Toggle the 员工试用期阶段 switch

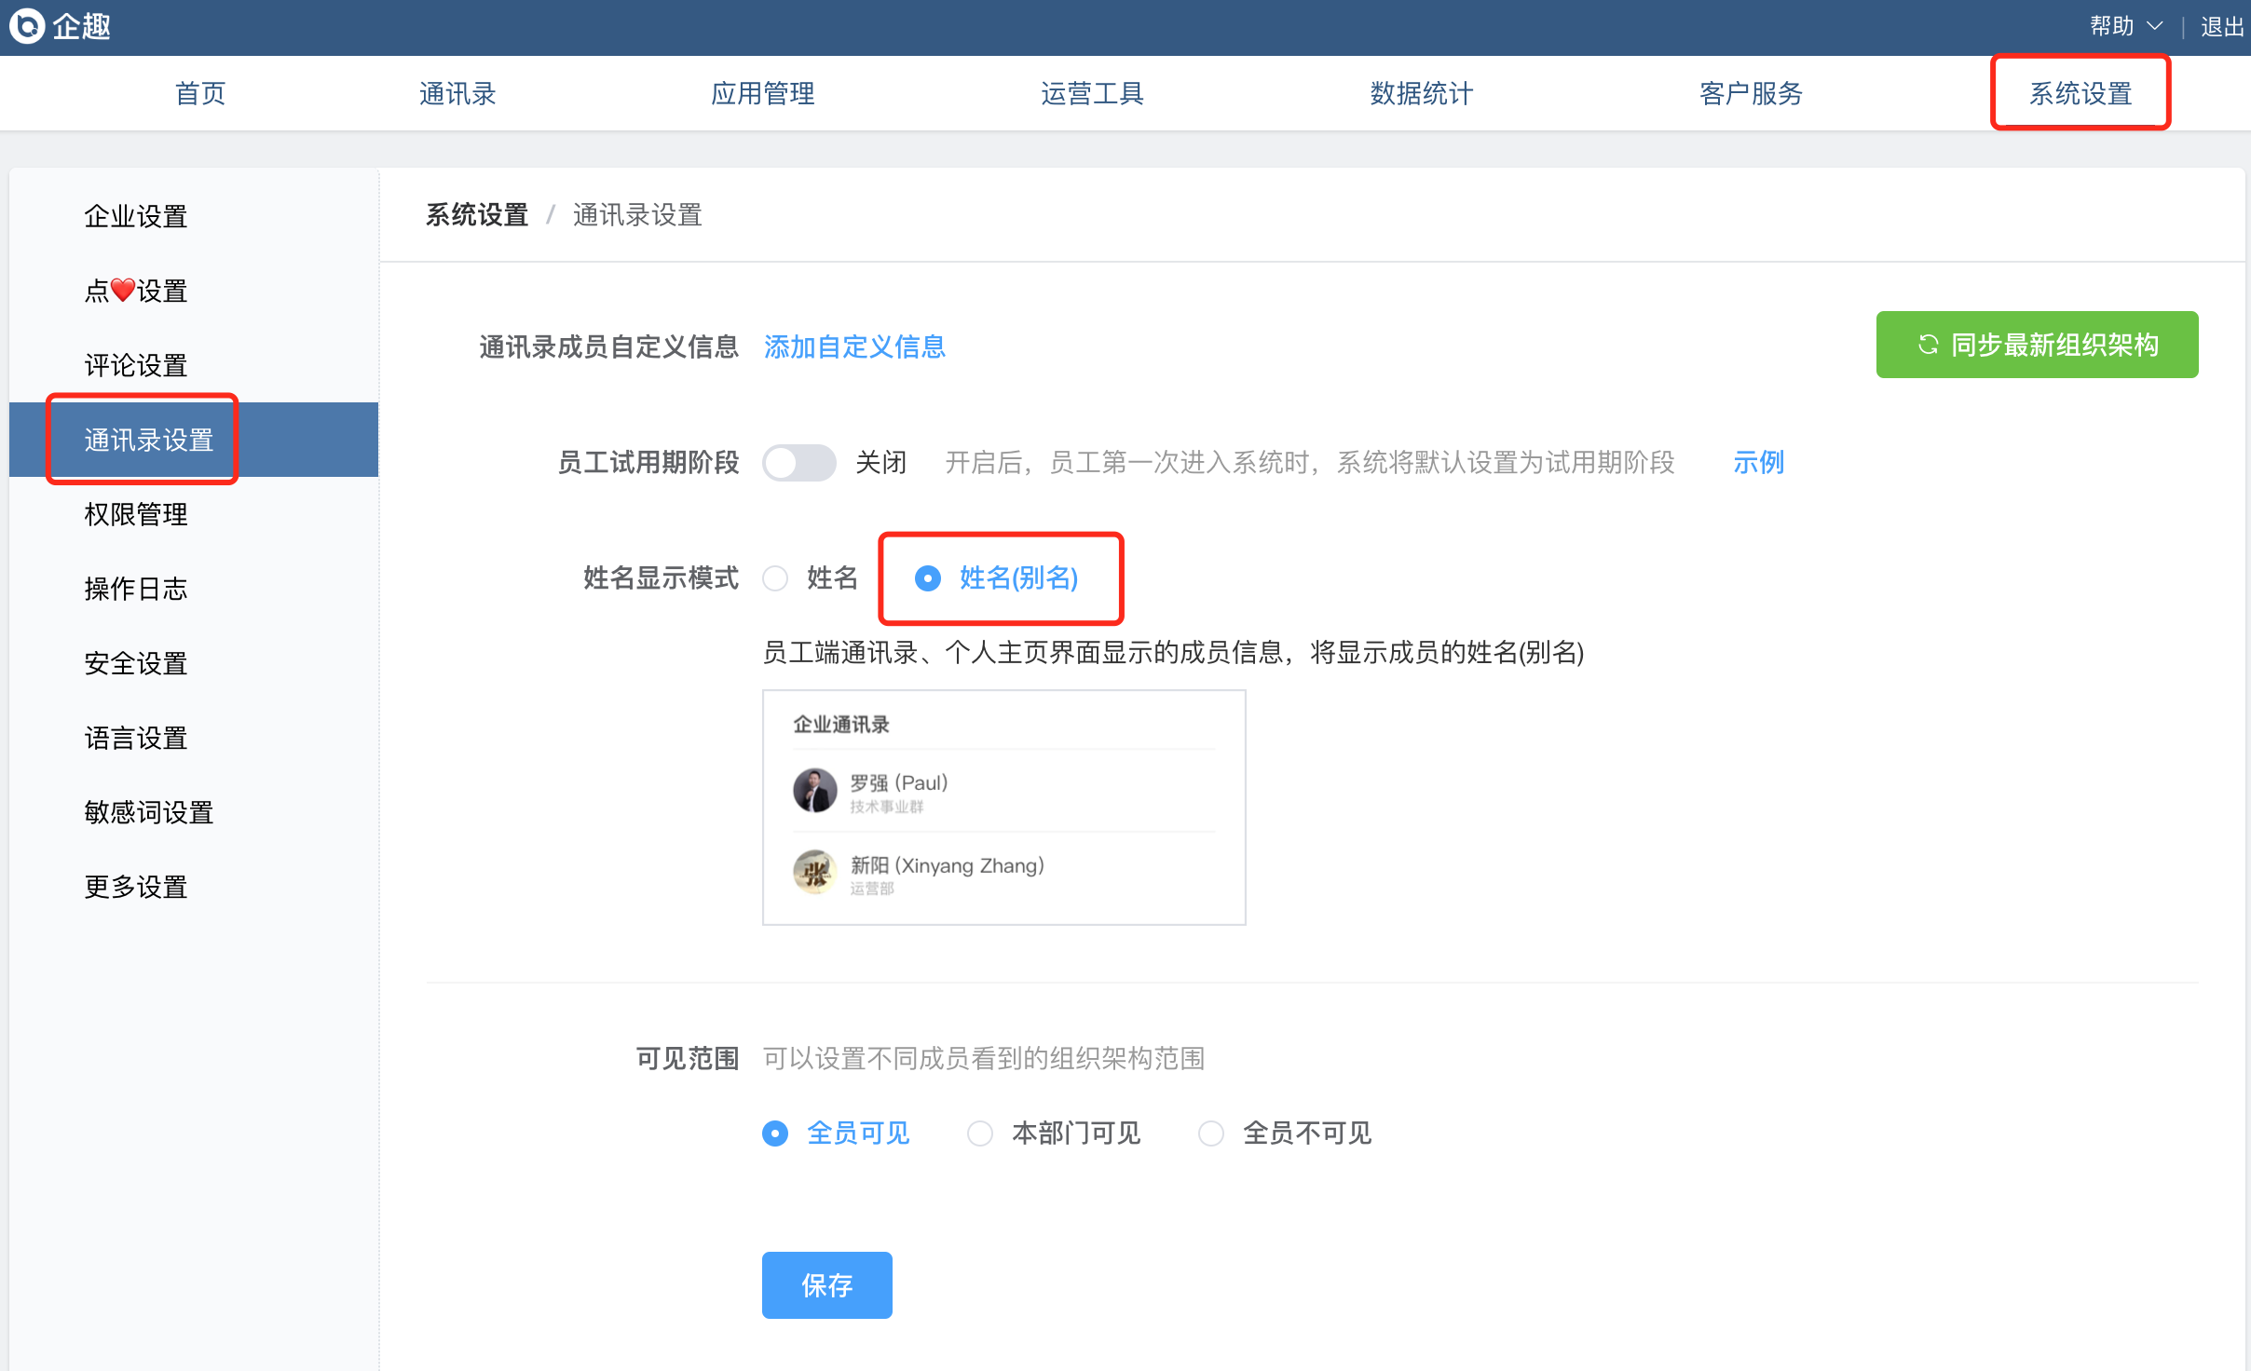click(798, 462)
